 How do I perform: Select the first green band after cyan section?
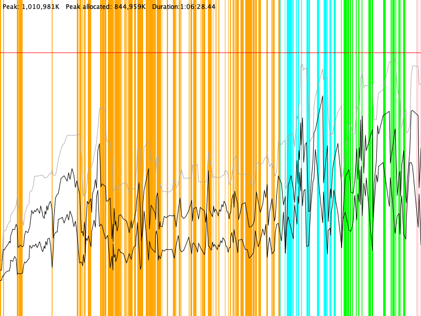click(345, 158)
